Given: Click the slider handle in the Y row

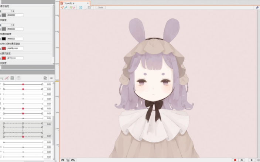Looking at the screenshot, I should tap(23, 152).
